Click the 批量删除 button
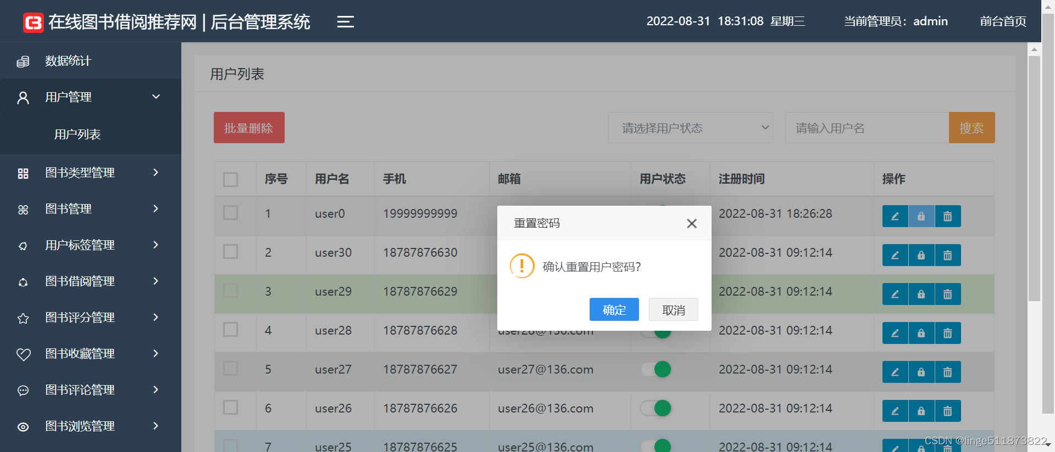The height and width of the screenshot is (452, 1055). 249,128
